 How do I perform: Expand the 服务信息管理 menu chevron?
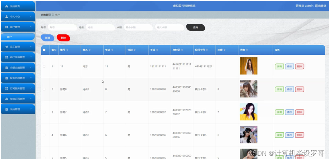[31, 78]
